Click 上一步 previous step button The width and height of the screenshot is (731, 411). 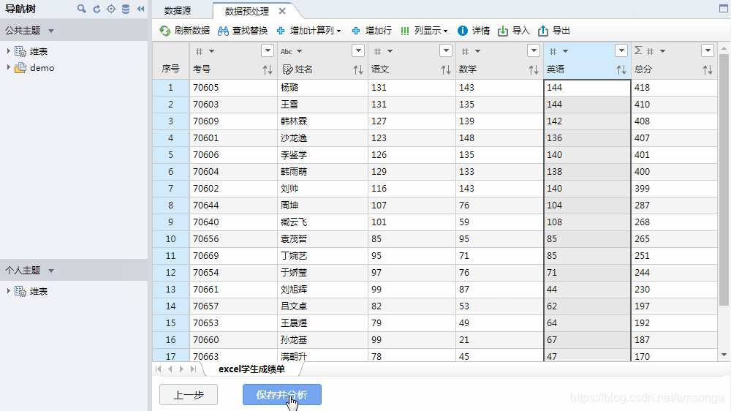189,395
